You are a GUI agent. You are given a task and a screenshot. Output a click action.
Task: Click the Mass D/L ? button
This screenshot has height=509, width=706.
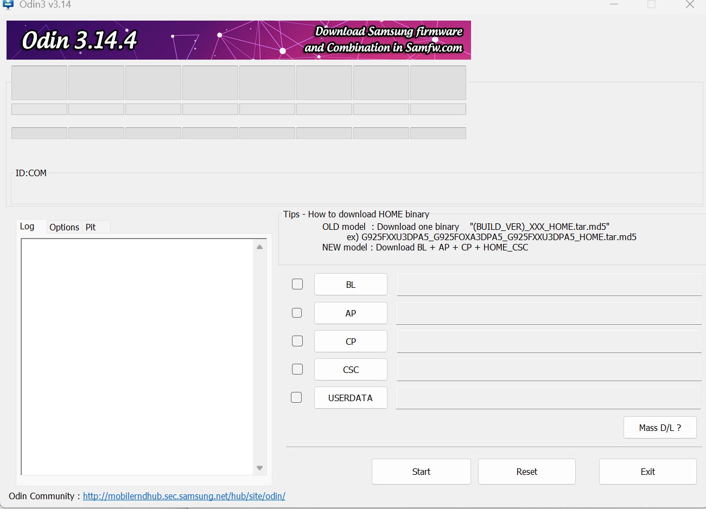pos(660,427)
